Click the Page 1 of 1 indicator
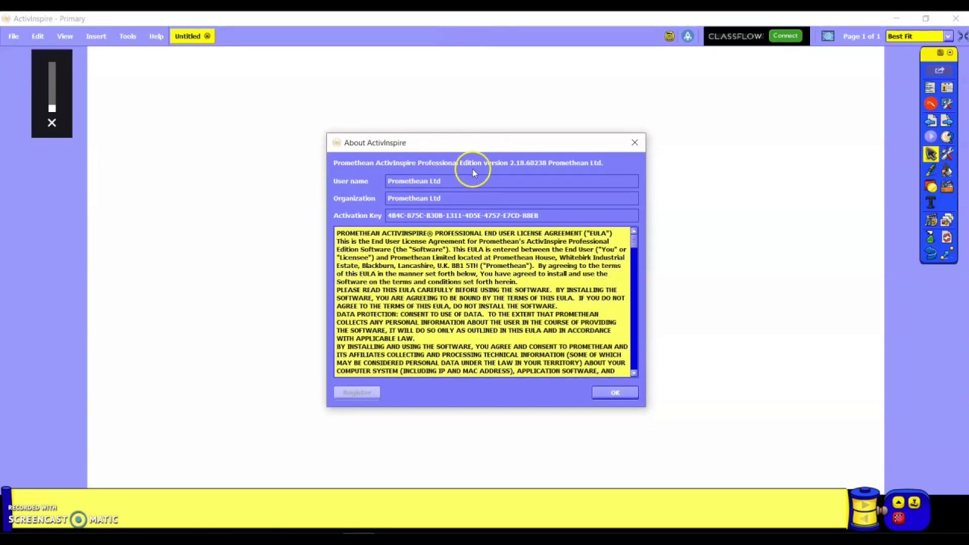This screenshot has width=969, height=545. 862,36
